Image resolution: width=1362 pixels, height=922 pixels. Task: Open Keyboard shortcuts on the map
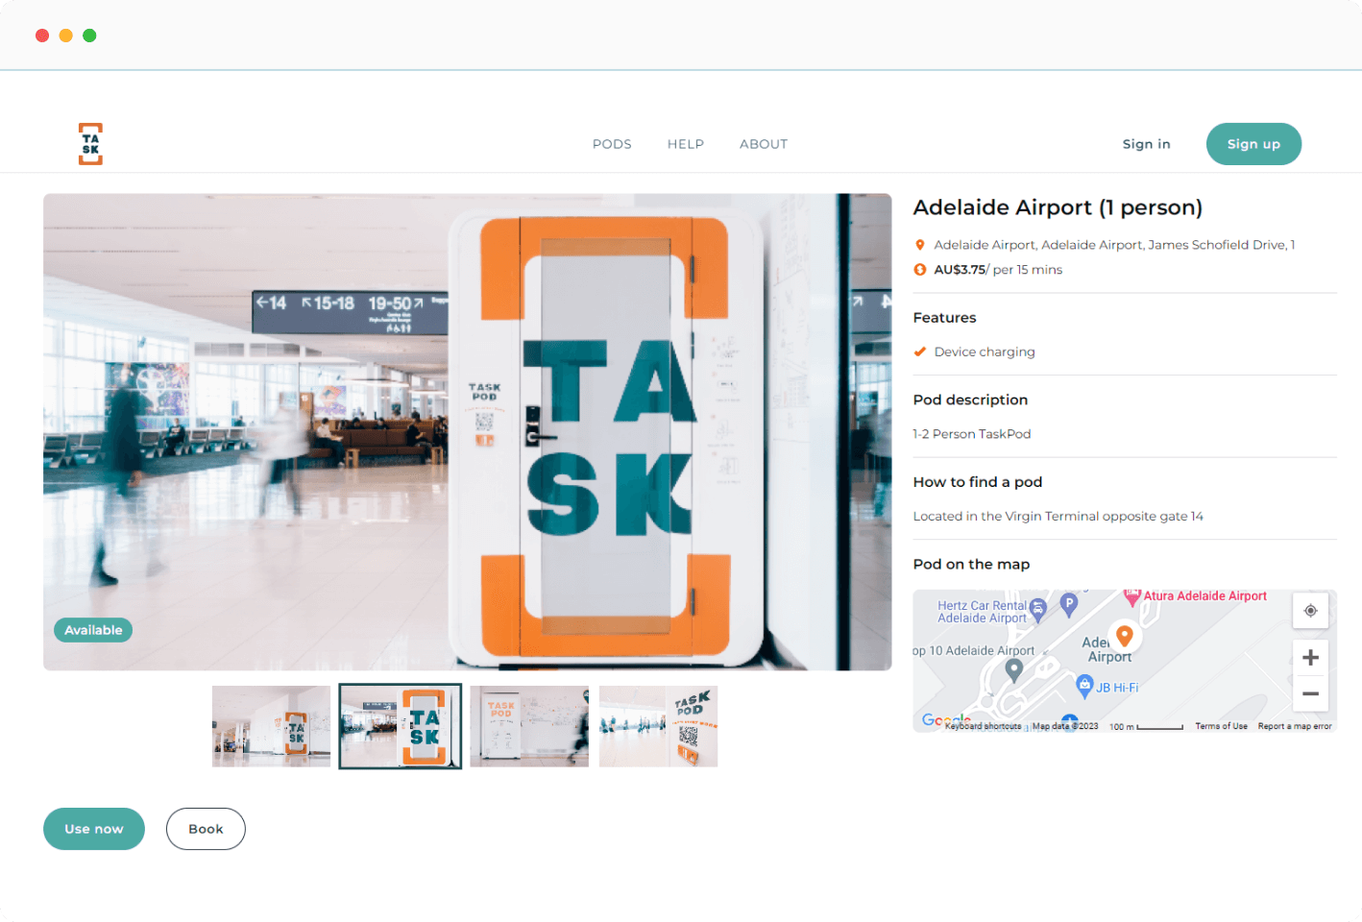tap(984, 726)
